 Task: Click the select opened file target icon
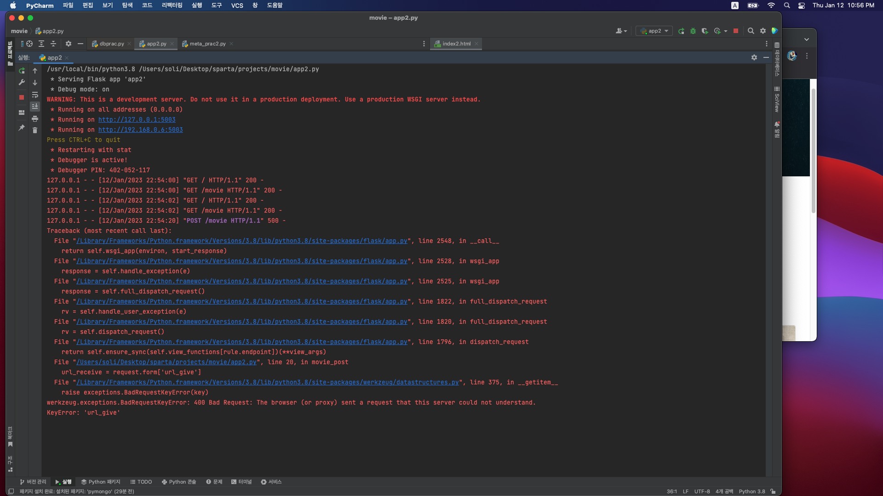tap(29, 44)
